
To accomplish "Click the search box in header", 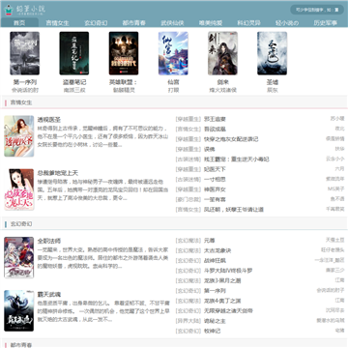I will pyautogui.click(x=317, y=10).
